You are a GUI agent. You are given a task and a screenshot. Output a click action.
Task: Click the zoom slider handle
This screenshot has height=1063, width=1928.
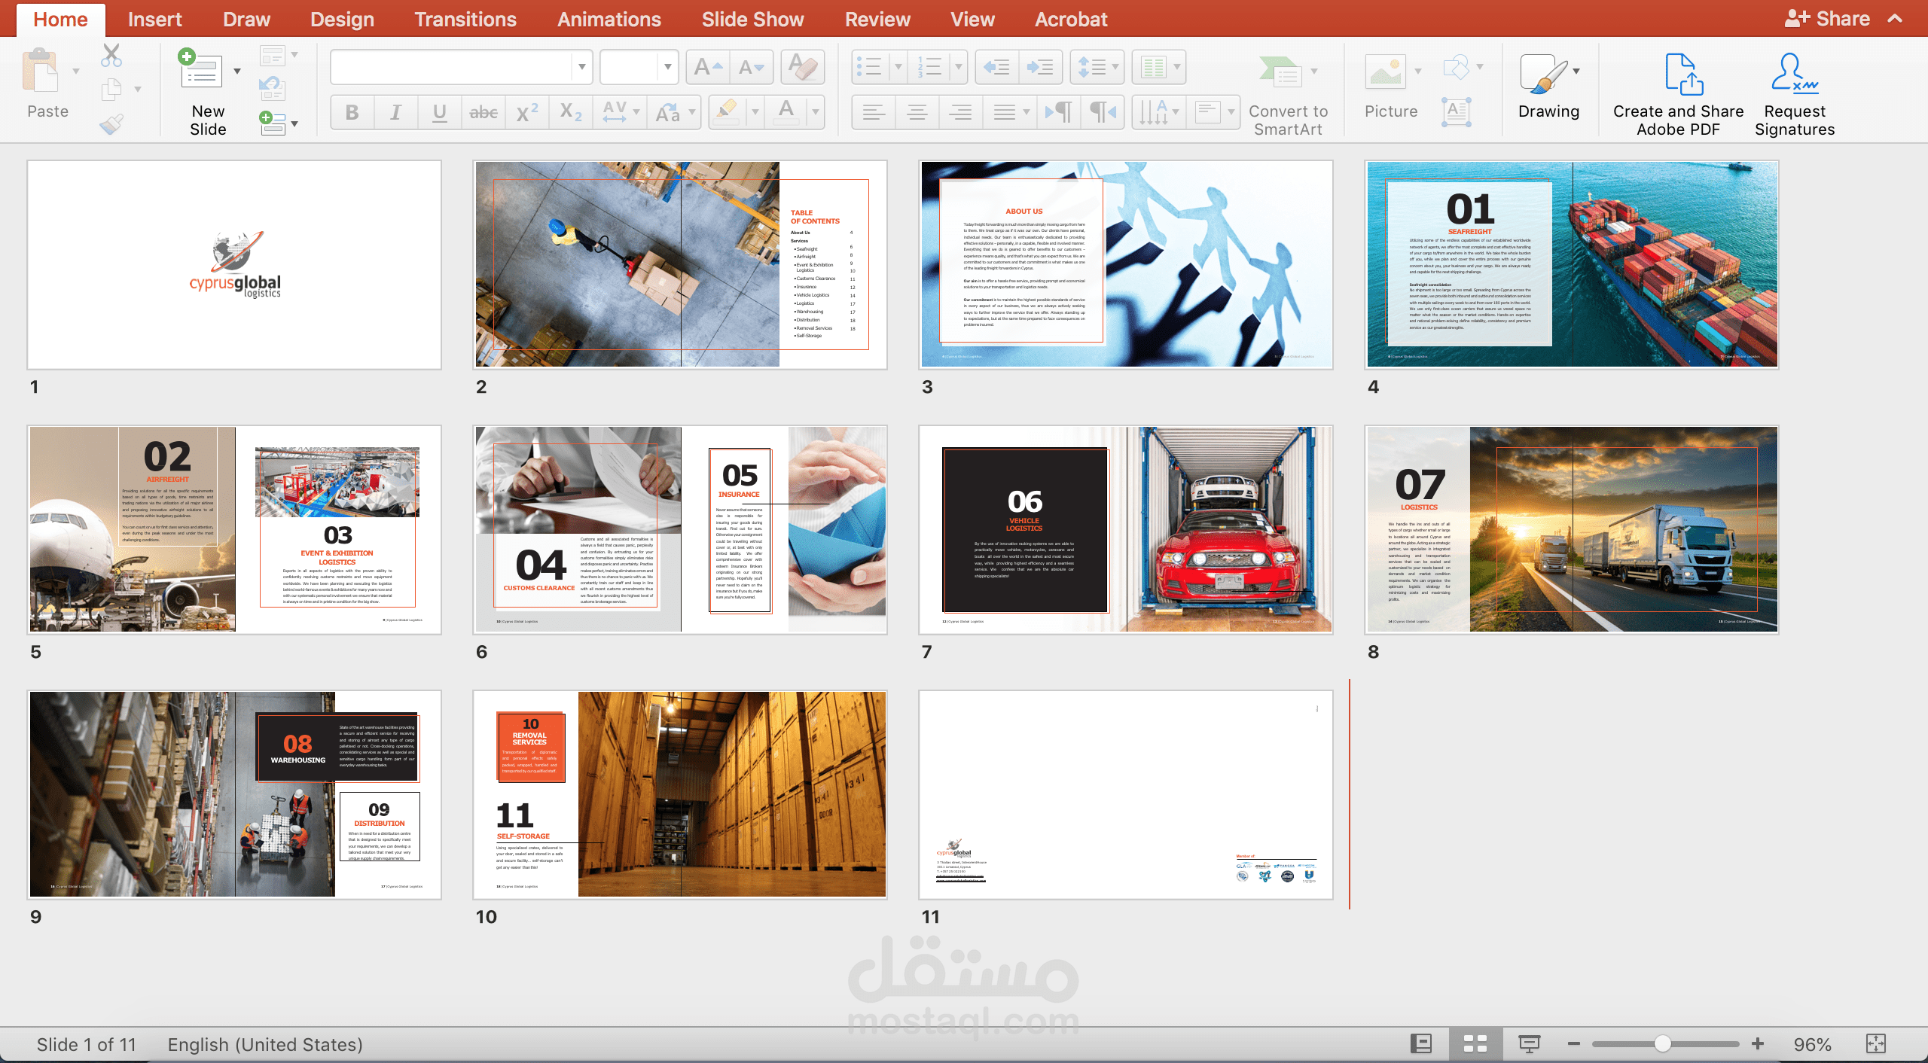point(1663,1044)
